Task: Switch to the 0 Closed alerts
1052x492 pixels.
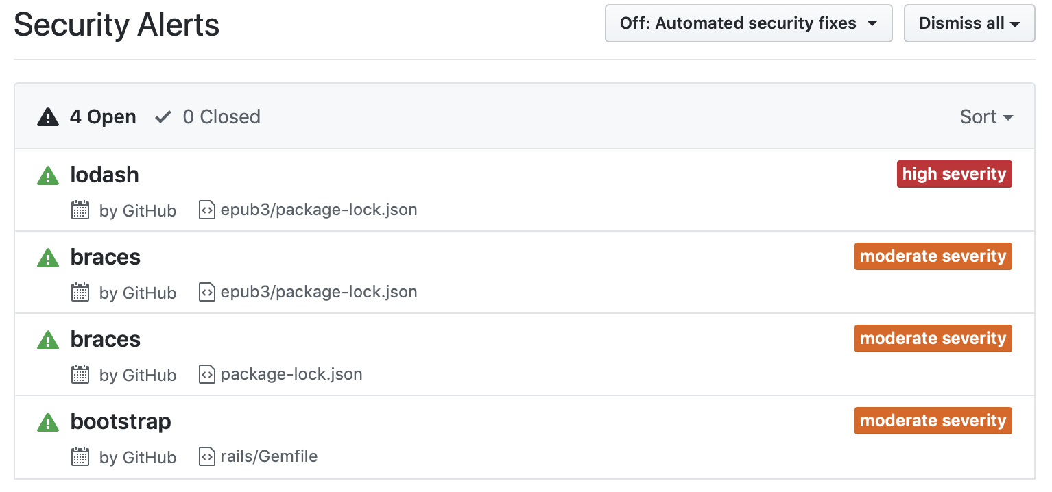Action: 221,117
